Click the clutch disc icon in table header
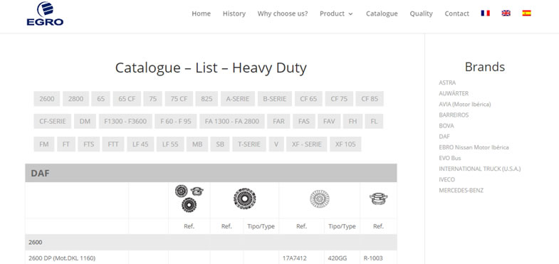Image resolution: width=559 pixels, height=264 pixels. pyautogui.click(x=320, y=199)
